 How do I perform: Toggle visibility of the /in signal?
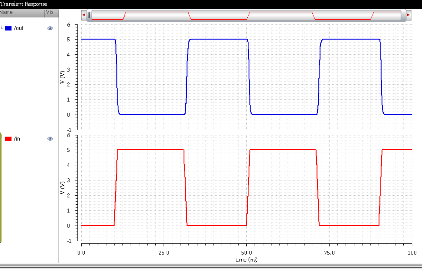[x=50, y=139]
